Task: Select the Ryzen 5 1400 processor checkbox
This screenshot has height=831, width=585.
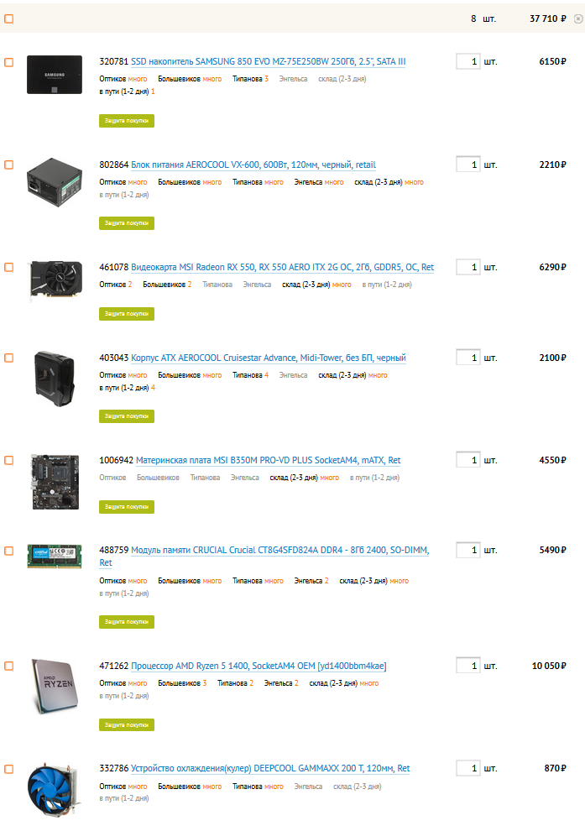Action: click(x=9, y=666)
